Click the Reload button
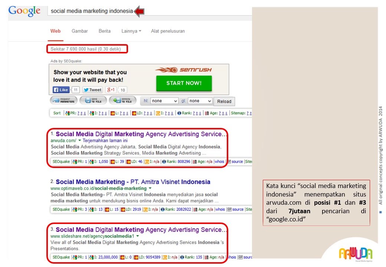The image size is (386, 267). click(x=224, y=101)
